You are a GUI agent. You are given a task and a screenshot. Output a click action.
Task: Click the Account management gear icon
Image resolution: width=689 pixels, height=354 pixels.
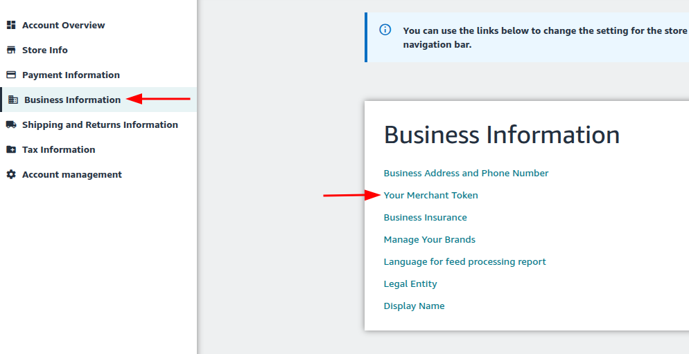pyautogui.click(x=11, y=174)
